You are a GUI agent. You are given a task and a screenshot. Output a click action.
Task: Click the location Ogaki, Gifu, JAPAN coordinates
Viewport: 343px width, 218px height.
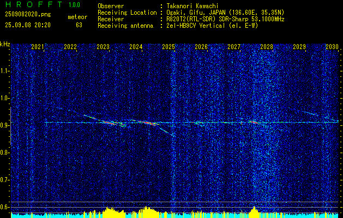[x=225, y=13]
